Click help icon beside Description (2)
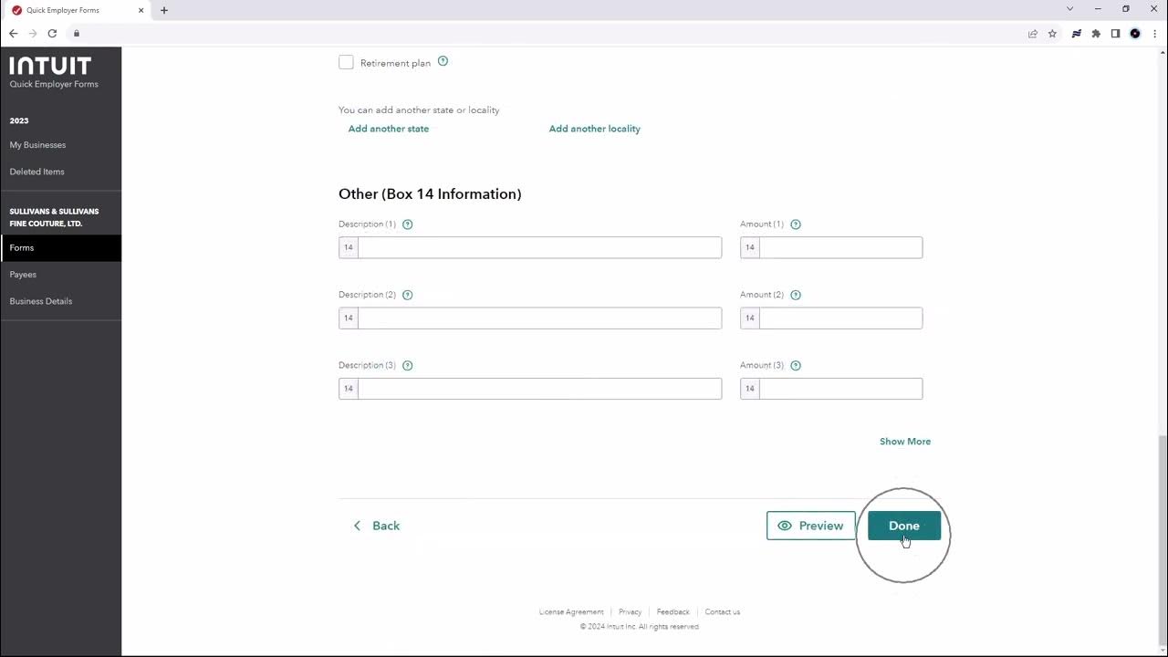1168x657 pixels. 408,295
